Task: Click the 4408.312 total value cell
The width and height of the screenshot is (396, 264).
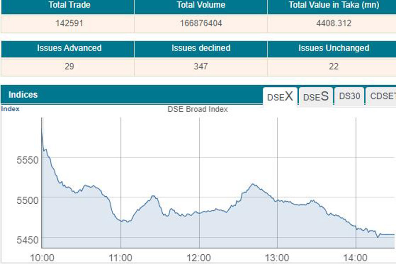Action: point(333,24)
